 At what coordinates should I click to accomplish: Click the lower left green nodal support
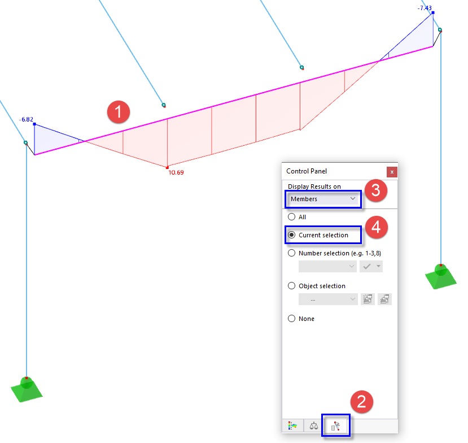coord(27,390)
